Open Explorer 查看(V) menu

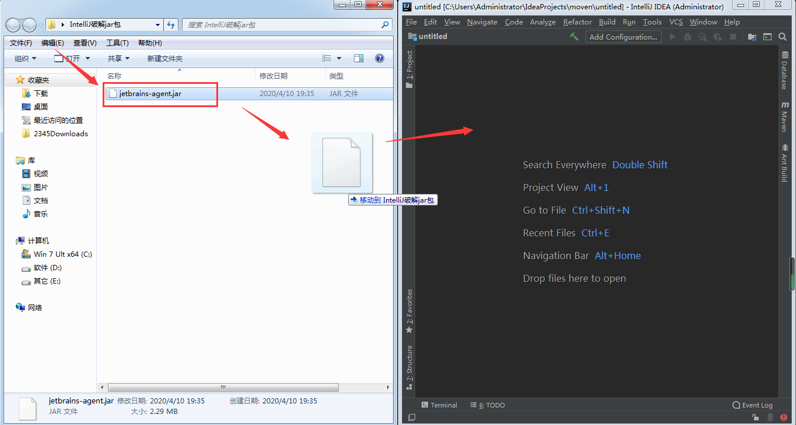85,43
